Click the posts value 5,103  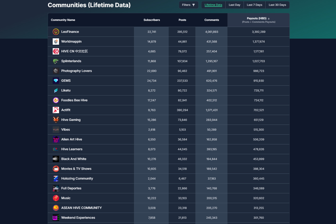[182, 130]
